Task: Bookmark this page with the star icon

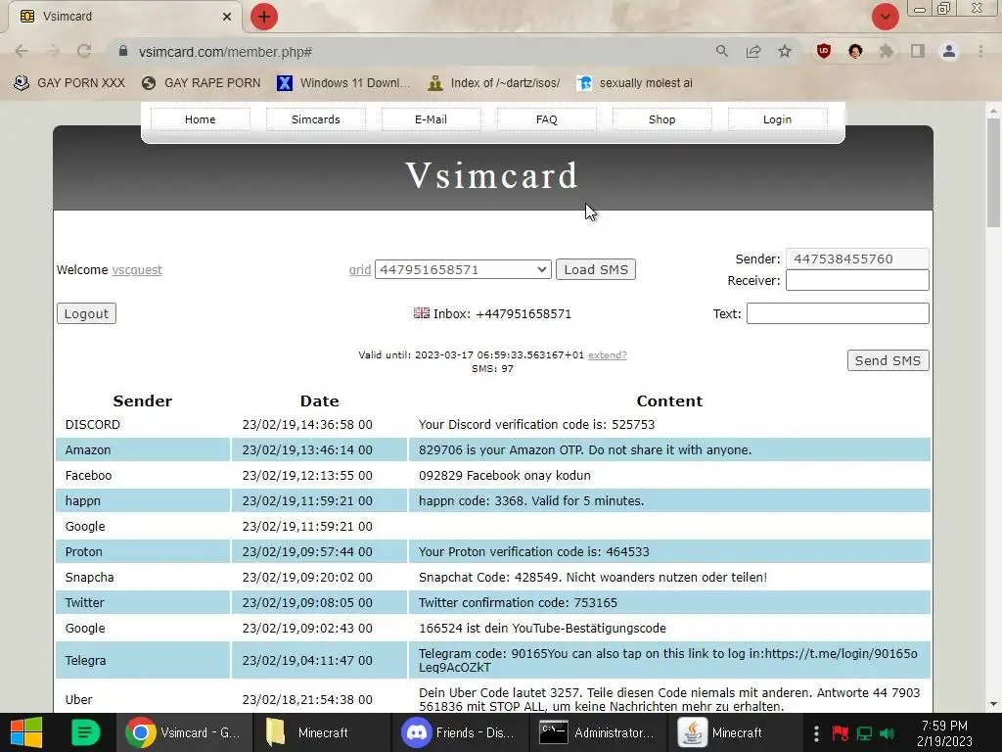Action: pos(785,51)
